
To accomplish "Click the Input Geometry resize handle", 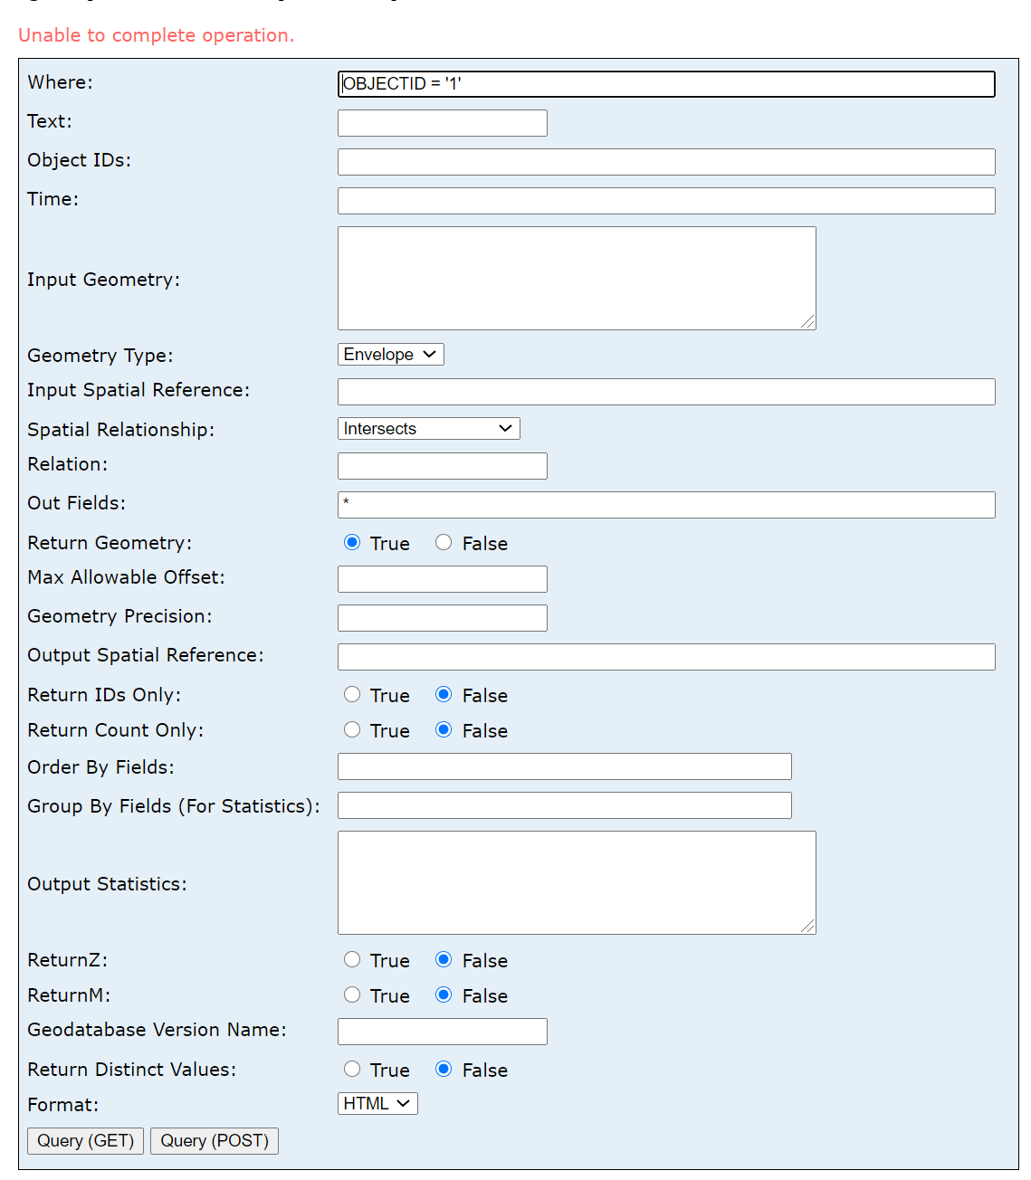I will click(x=807, y=321).
